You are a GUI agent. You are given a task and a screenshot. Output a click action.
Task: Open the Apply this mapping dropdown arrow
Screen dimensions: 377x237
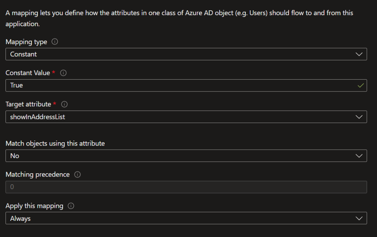359,219
